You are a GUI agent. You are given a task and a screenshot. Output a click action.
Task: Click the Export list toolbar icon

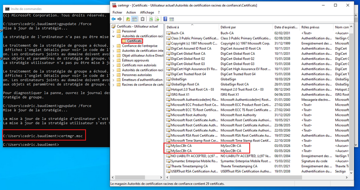tap(157, 19)
